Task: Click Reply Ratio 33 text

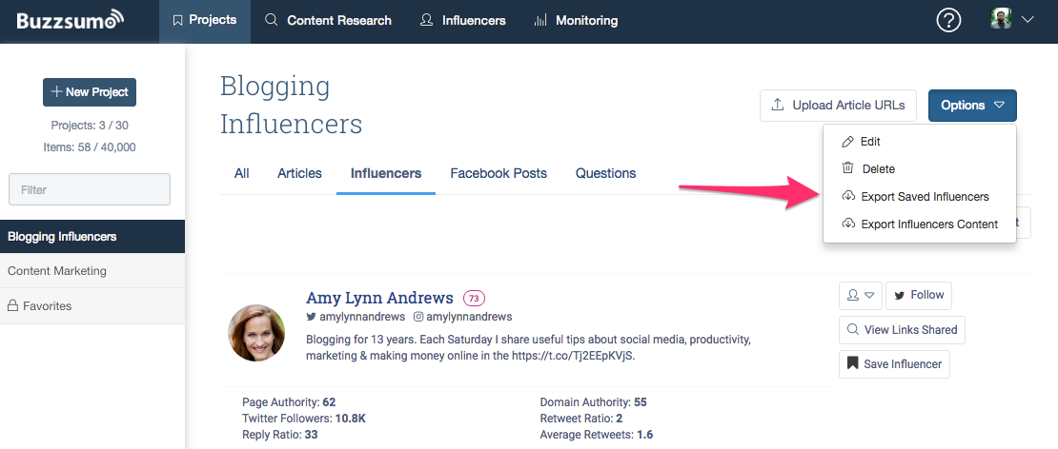Action: 280,435
